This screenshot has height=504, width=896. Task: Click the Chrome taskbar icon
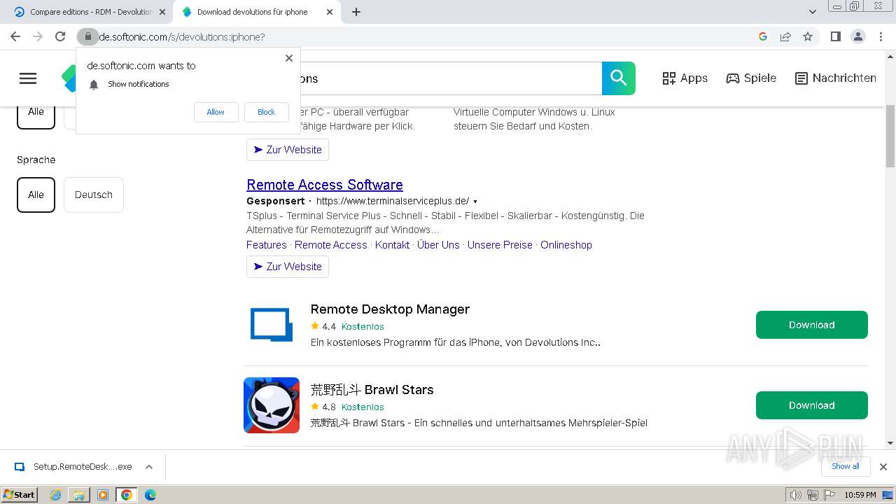(127, 495)
